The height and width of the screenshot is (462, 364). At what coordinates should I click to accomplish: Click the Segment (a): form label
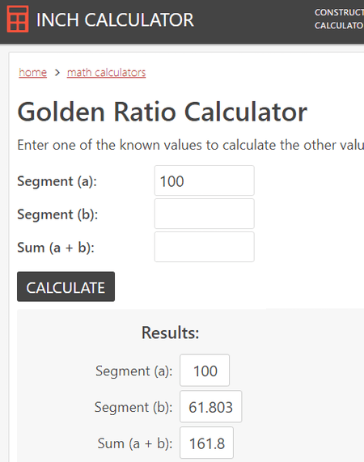(57, 181)
